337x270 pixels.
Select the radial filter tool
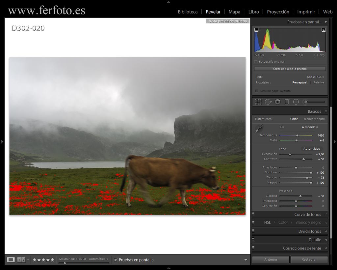tap(296, 102)
